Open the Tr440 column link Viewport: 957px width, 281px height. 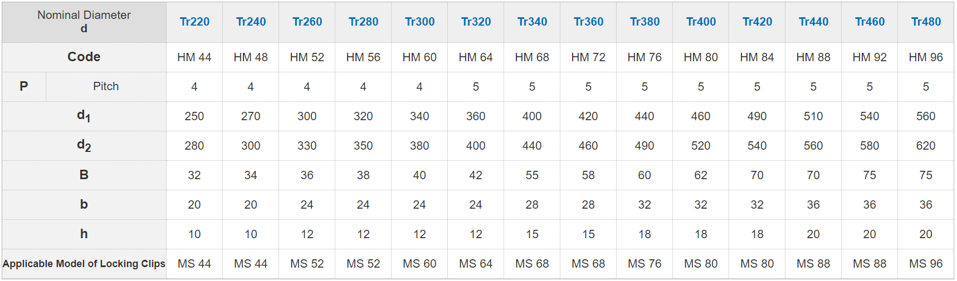click(813, 22)
